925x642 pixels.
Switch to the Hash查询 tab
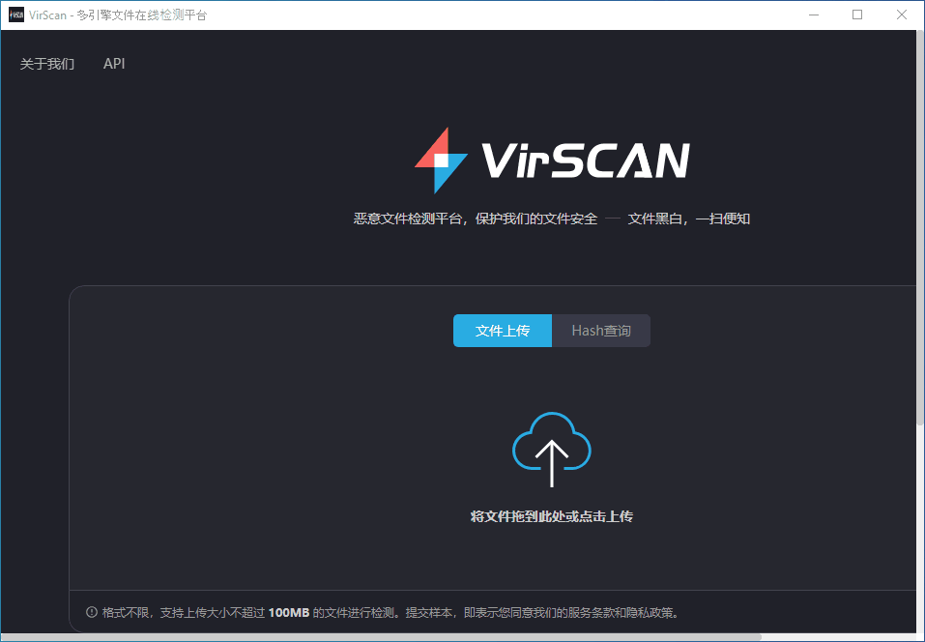(601, 331)
